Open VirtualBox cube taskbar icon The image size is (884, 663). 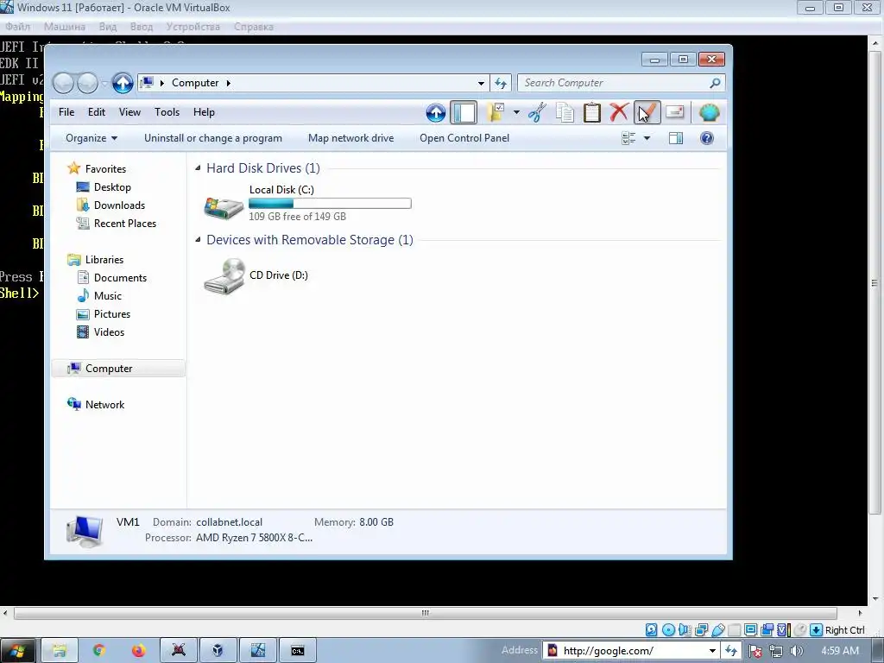pos(218,651)
